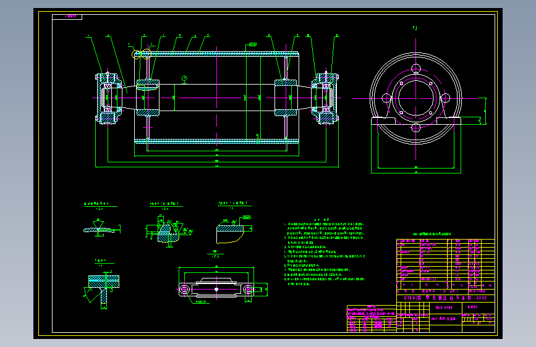Click the round balloon marker above the shaft

pyautogui.click(x=185, y=78)
